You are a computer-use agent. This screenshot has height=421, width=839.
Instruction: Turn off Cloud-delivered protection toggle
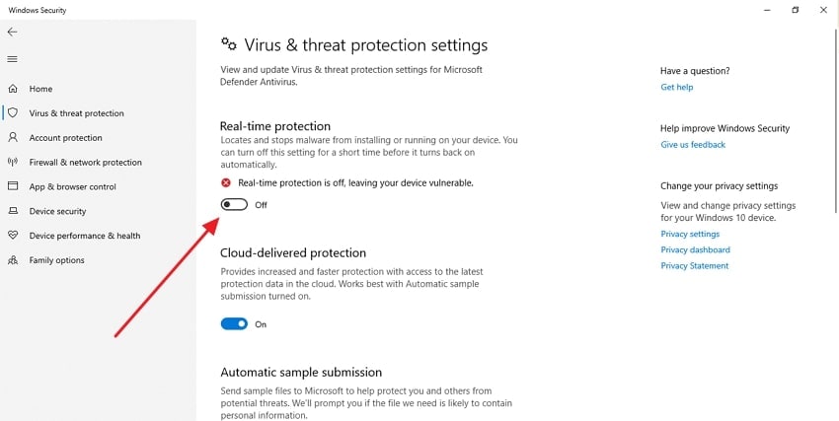coord(234,323)
